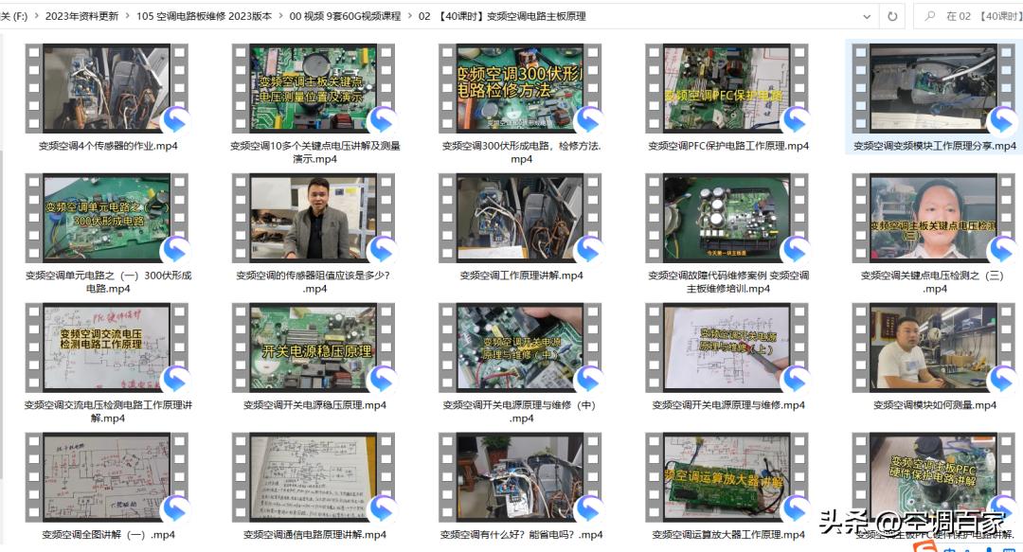The height and width of the screenshot is (552, 1023).
Task: Open the address bar dropdown arrow
Action: pos(868,15)
